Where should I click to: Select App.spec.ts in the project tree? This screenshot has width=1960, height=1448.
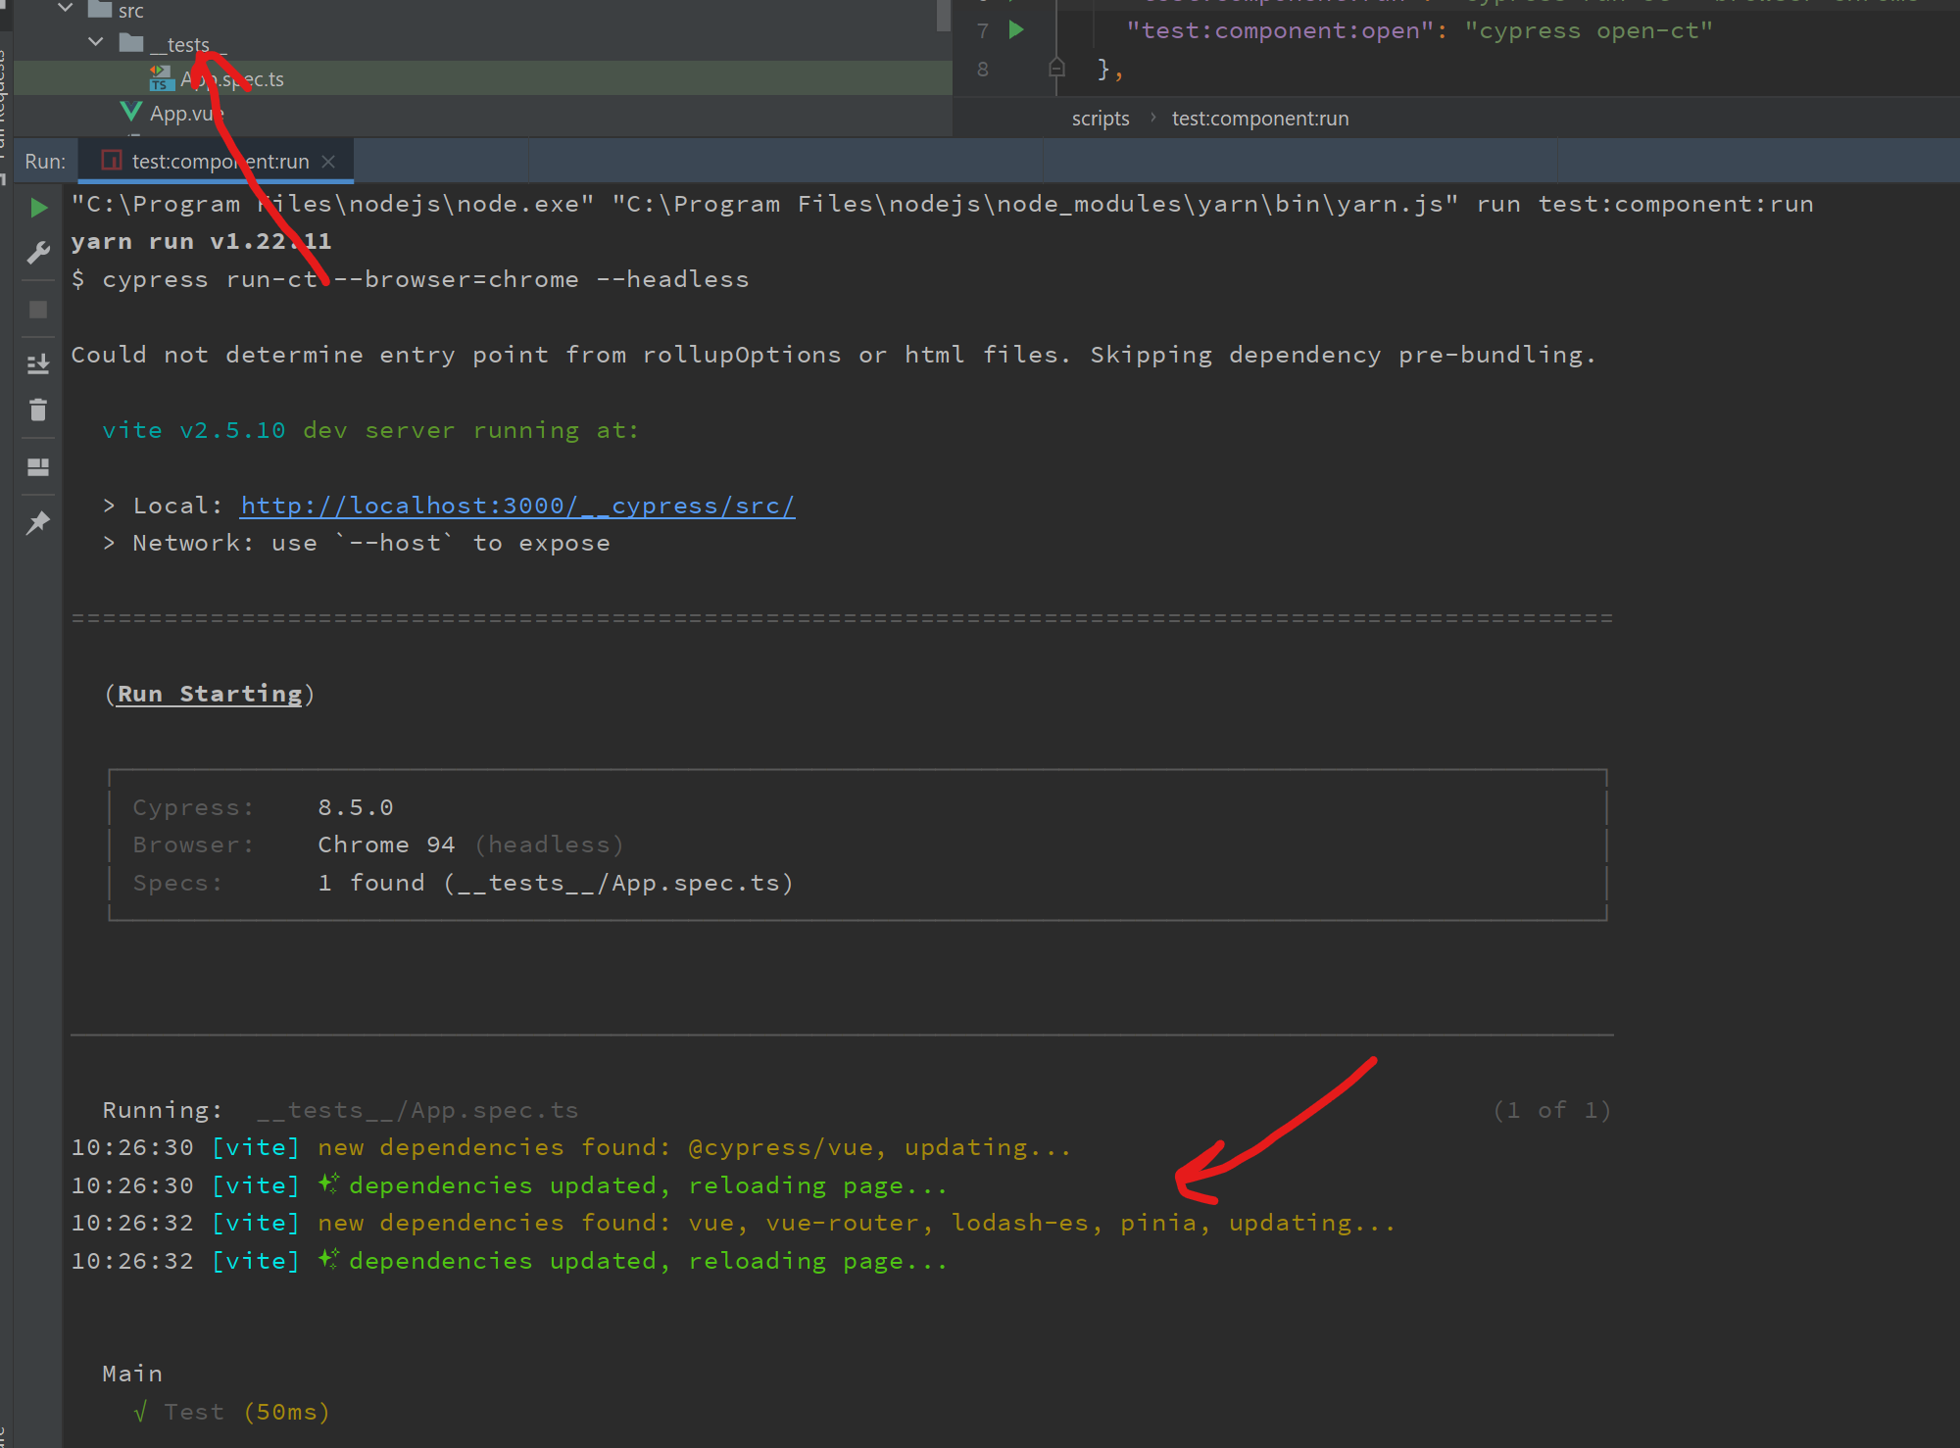[x=232, y=78]
